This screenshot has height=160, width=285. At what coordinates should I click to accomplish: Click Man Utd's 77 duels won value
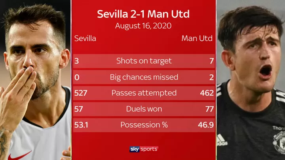point(208,109)
